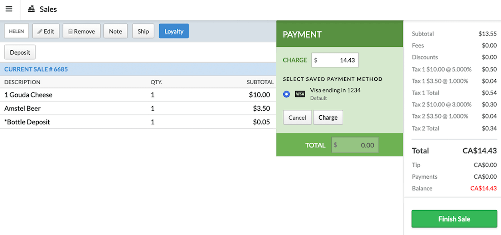Click the red Balance CA$14.43 amount
The width and height of the screenshot is (501, 235).
(x=483, y=189)
